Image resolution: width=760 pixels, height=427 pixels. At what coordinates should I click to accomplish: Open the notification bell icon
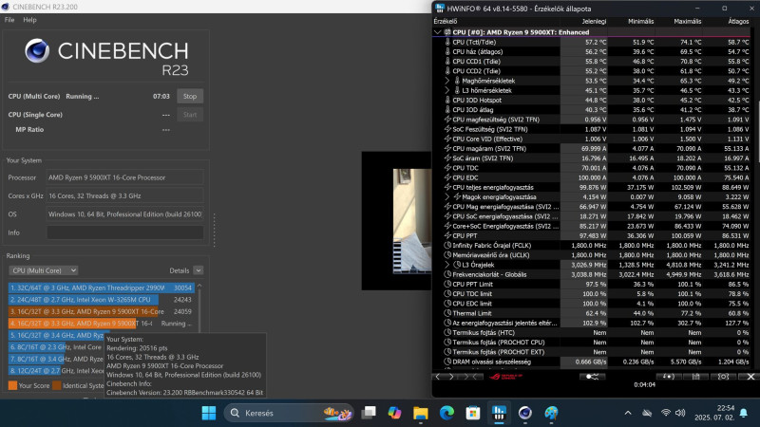(x=744, y=413)
